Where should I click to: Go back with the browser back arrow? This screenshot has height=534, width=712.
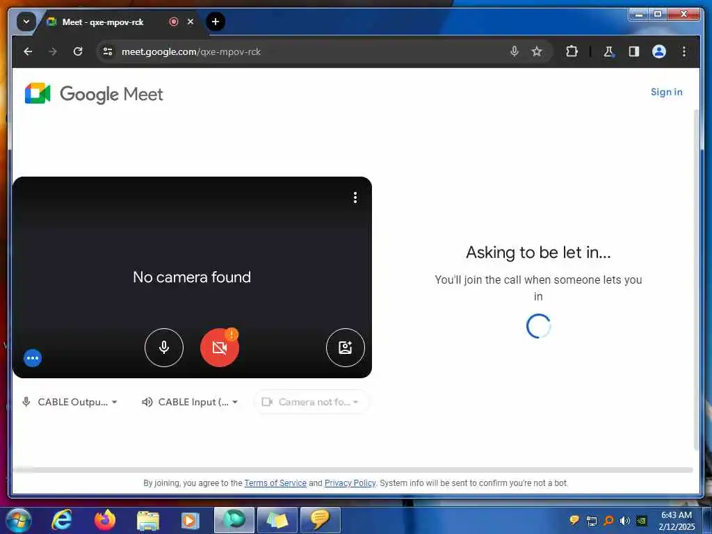(28, 51)
